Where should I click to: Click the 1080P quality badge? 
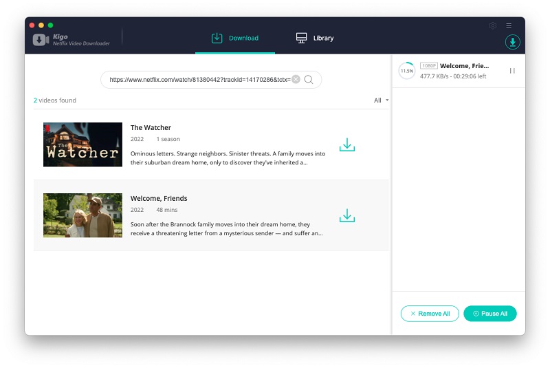[428, 65]
